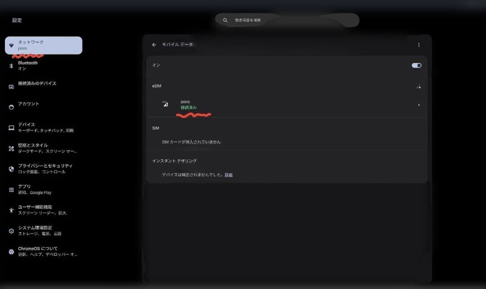
Task: Select the Bluetooth icon in the sidebar
Action: pyautogui.click(x=11, y=64)
